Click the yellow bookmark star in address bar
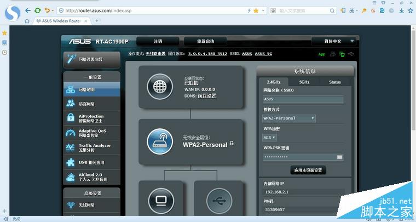416x222 pixels. (x=256, y=10)
